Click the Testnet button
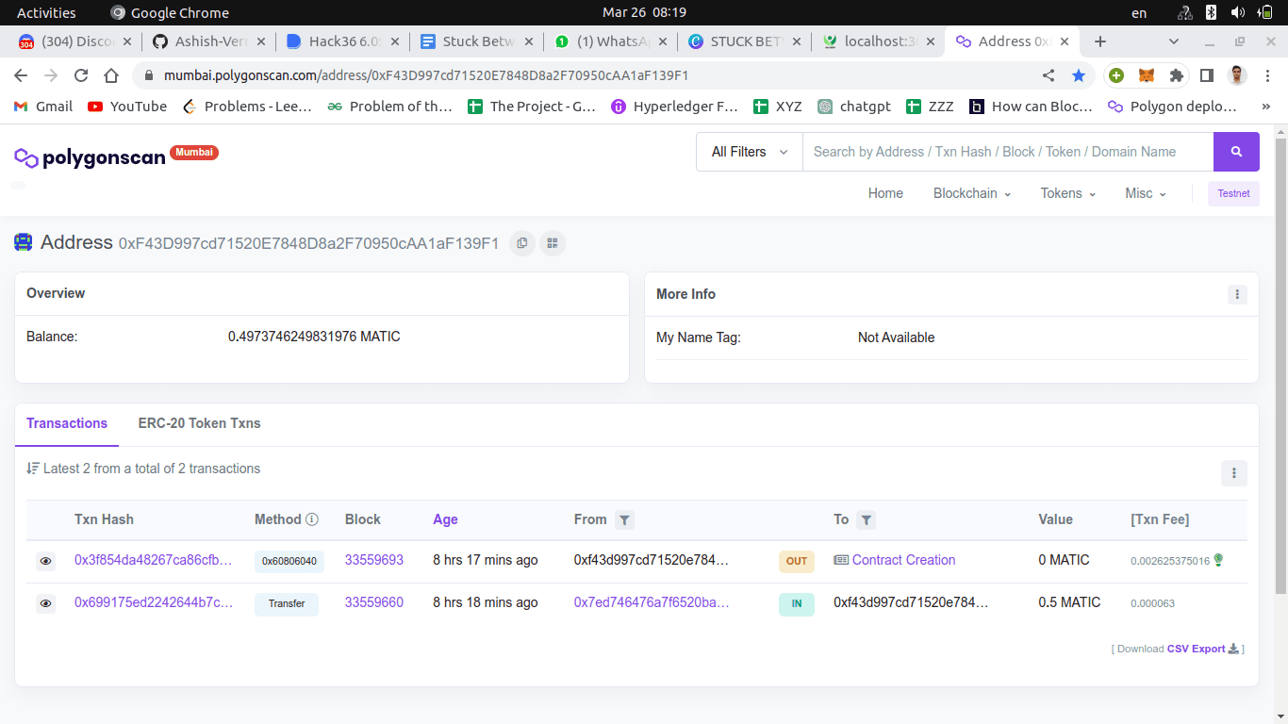 (x=1233, y=193)
